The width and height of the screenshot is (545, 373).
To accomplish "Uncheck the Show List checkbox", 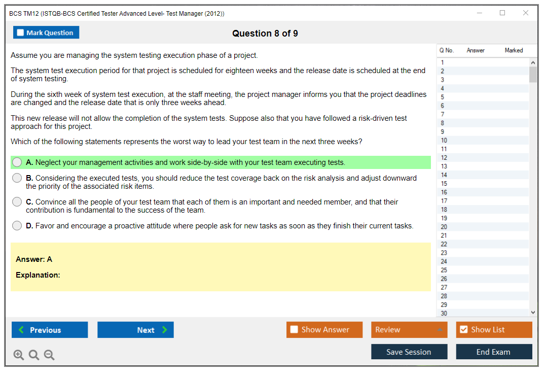I will pos(463,330).
